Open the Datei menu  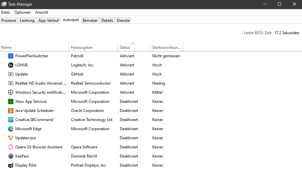[x=6, y=12]
